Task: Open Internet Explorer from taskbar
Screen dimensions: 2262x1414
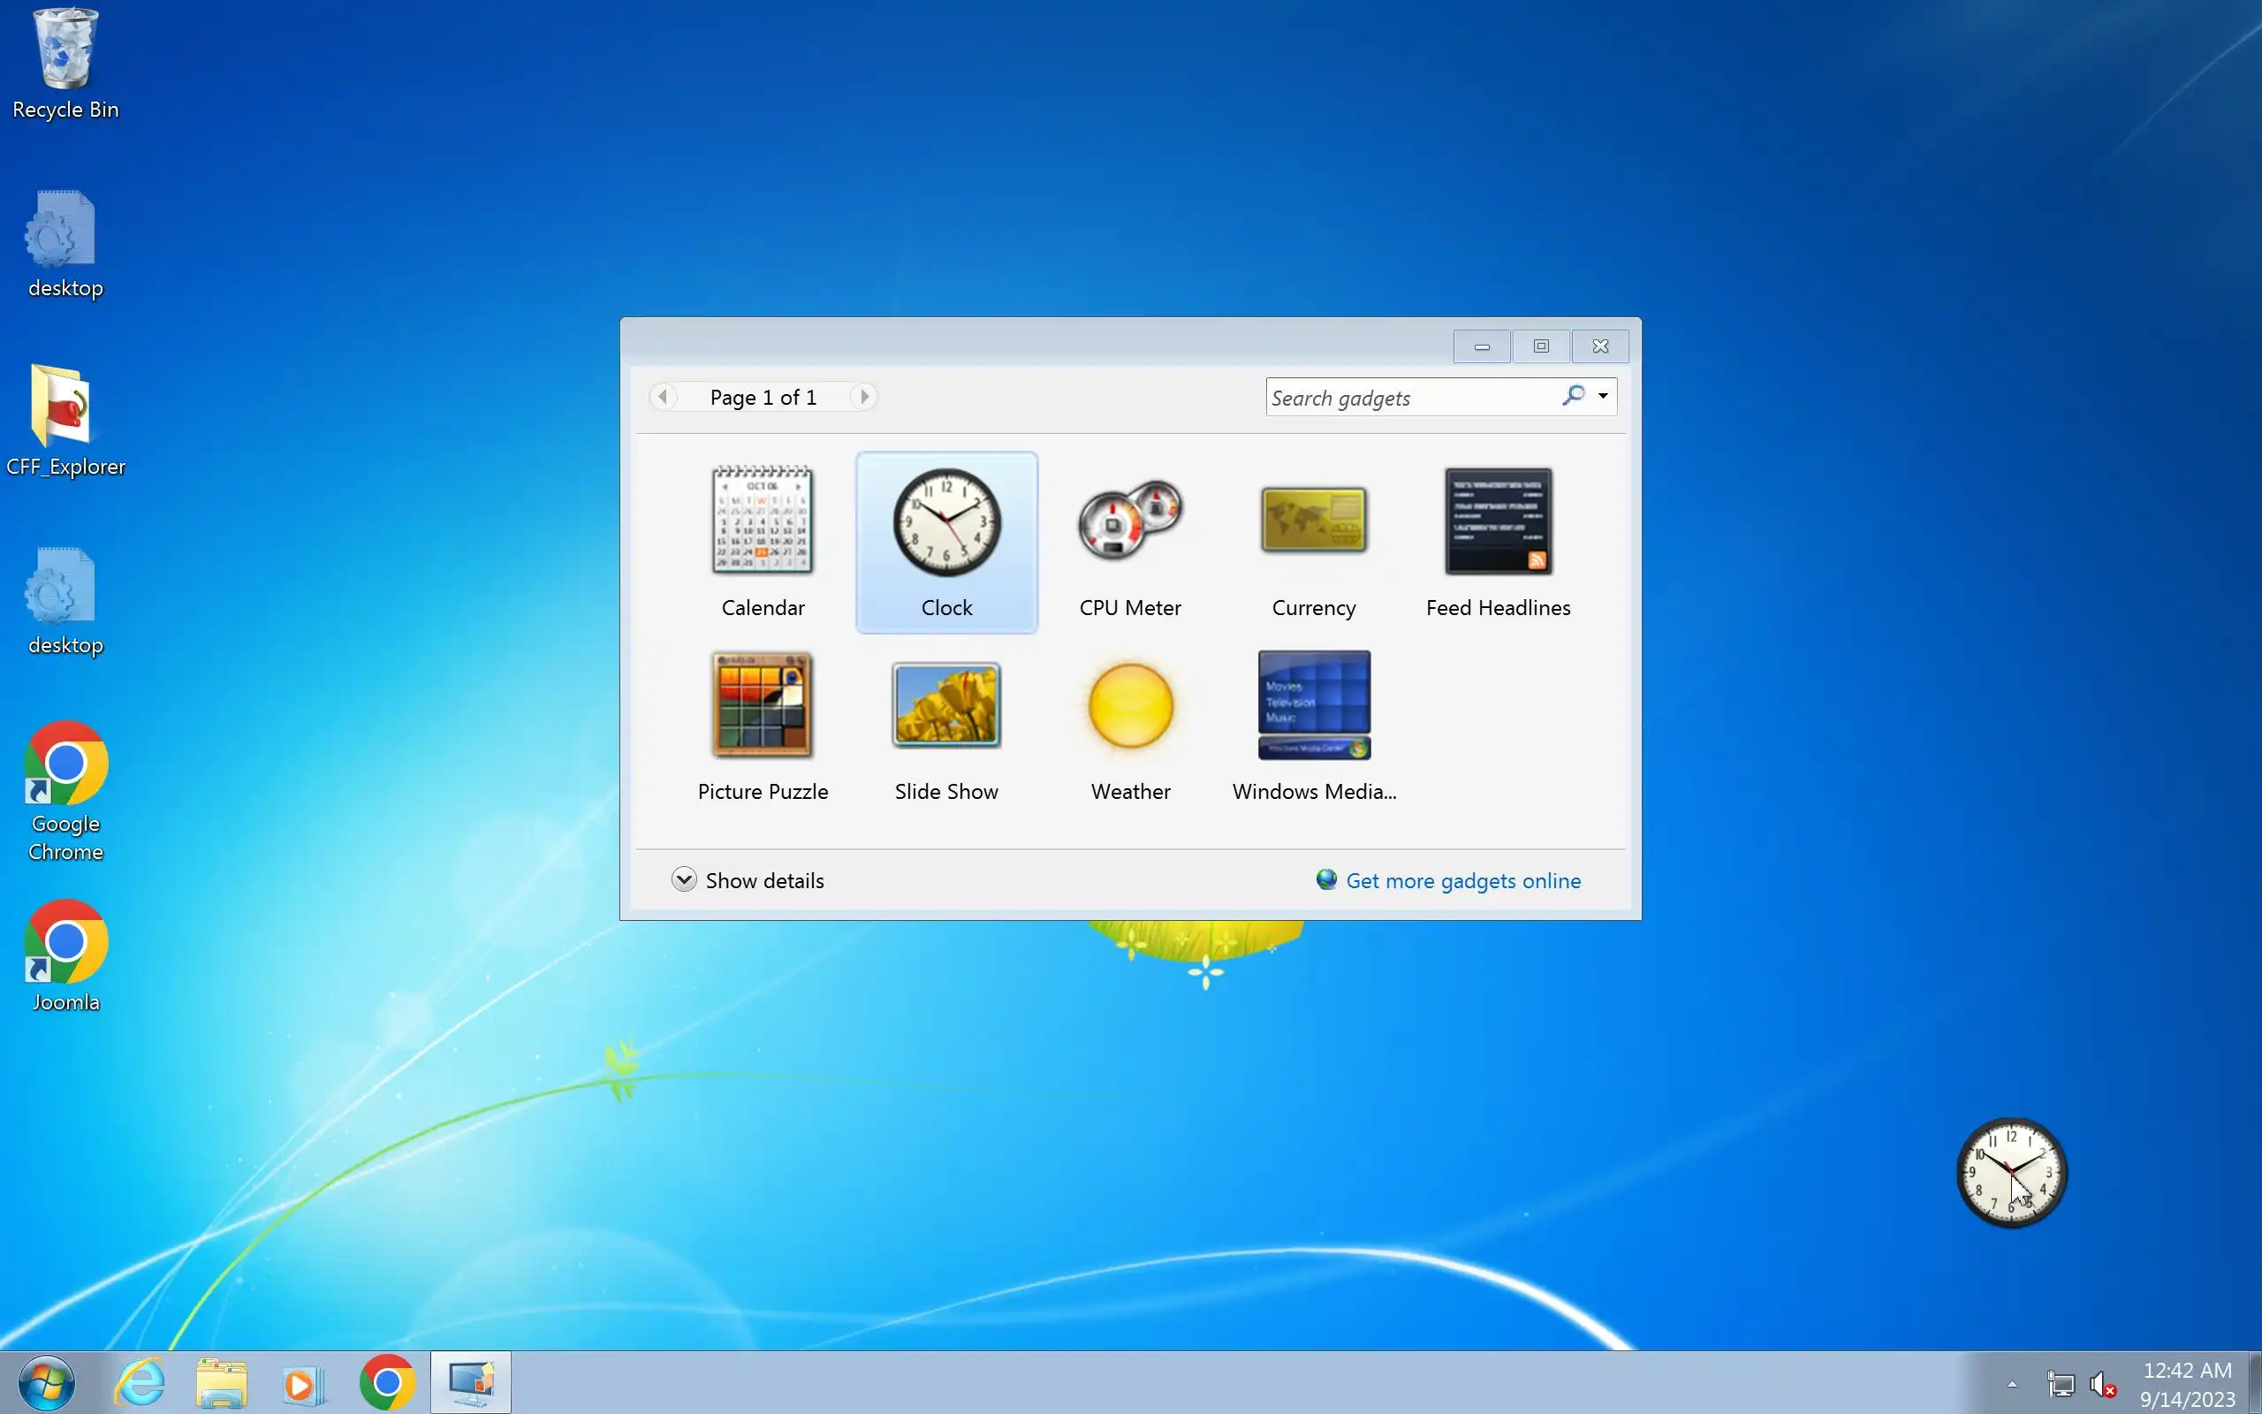Action: point(140,1382)
